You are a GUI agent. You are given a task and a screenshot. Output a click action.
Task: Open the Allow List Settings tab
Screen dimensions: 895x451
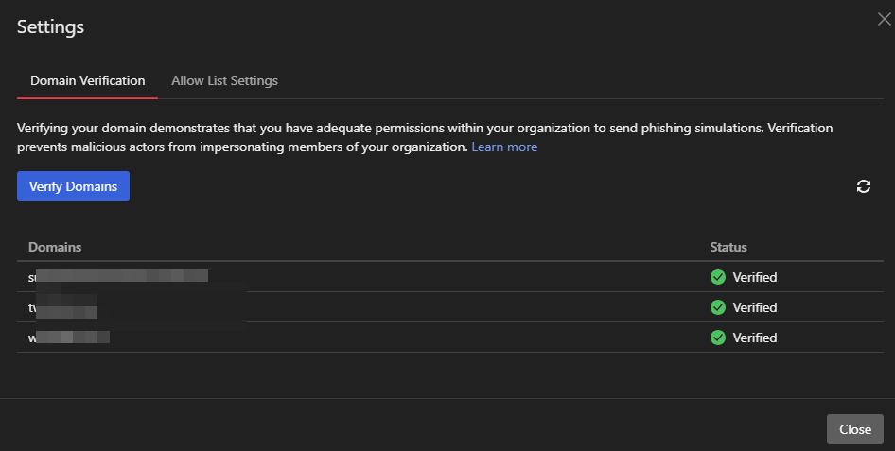pos(224,81)
